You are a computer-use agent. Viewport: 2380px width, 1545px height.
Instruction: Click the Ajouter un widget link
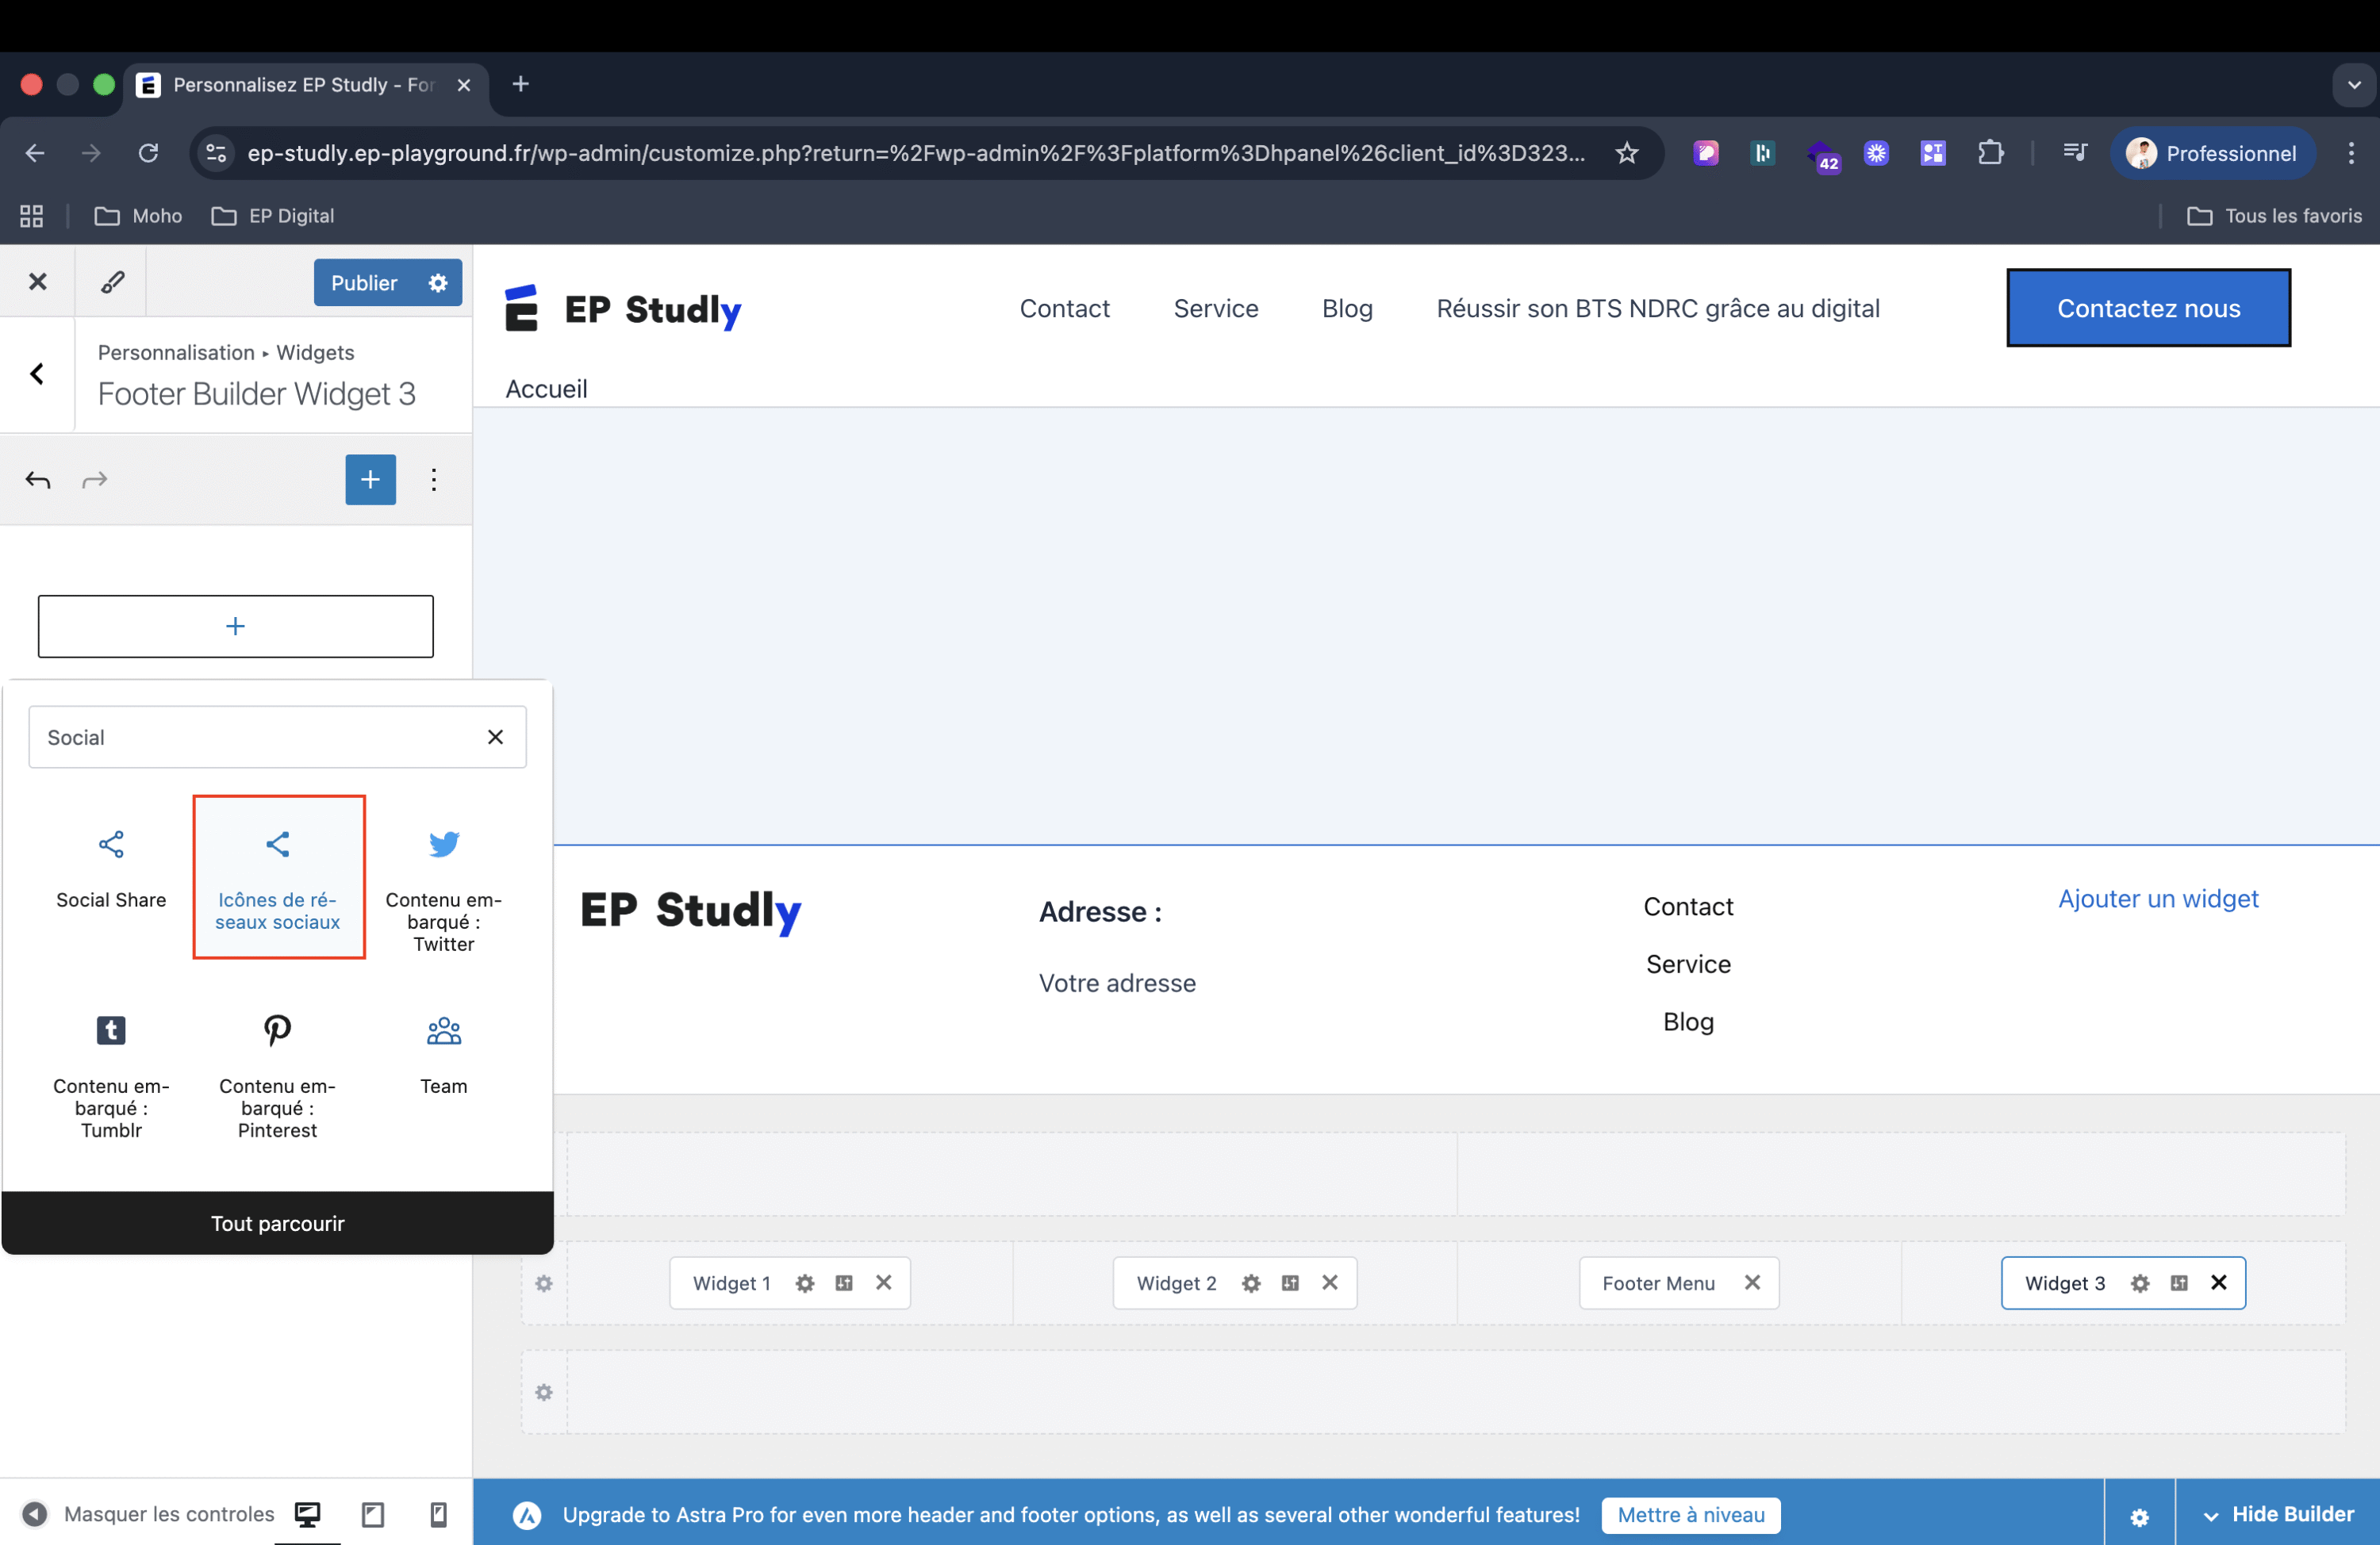[2157, 898]
